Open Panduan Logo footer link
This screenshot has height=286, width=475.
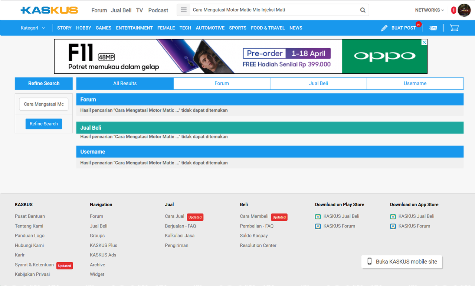point(30,236)
